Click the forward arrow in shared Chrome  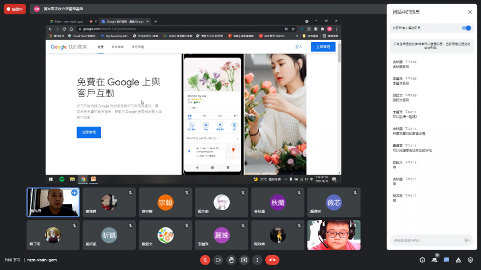pyautogui.click(x=57, y=29)
